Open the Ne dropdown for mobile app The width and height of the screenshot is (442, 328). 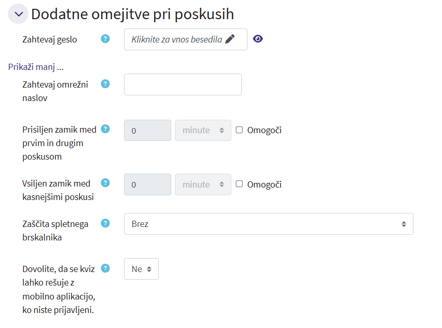pyautogui.click(x=141, y=269)
